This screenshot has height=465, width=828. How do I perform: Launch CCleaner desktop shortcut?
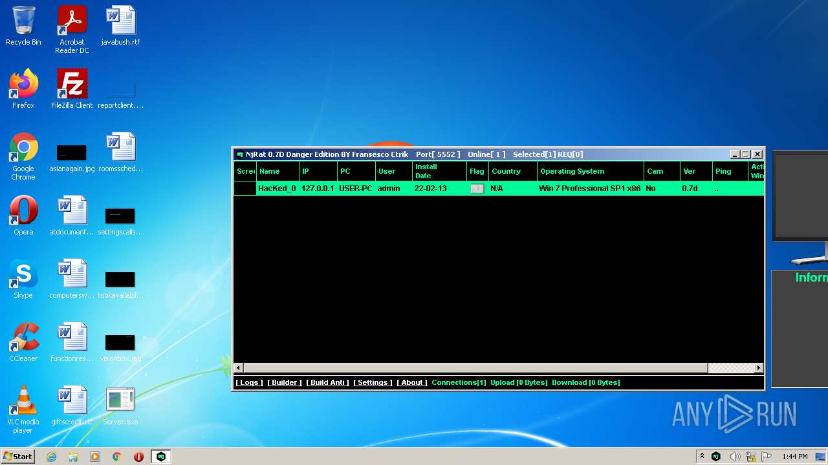click(x=23, y=343)
